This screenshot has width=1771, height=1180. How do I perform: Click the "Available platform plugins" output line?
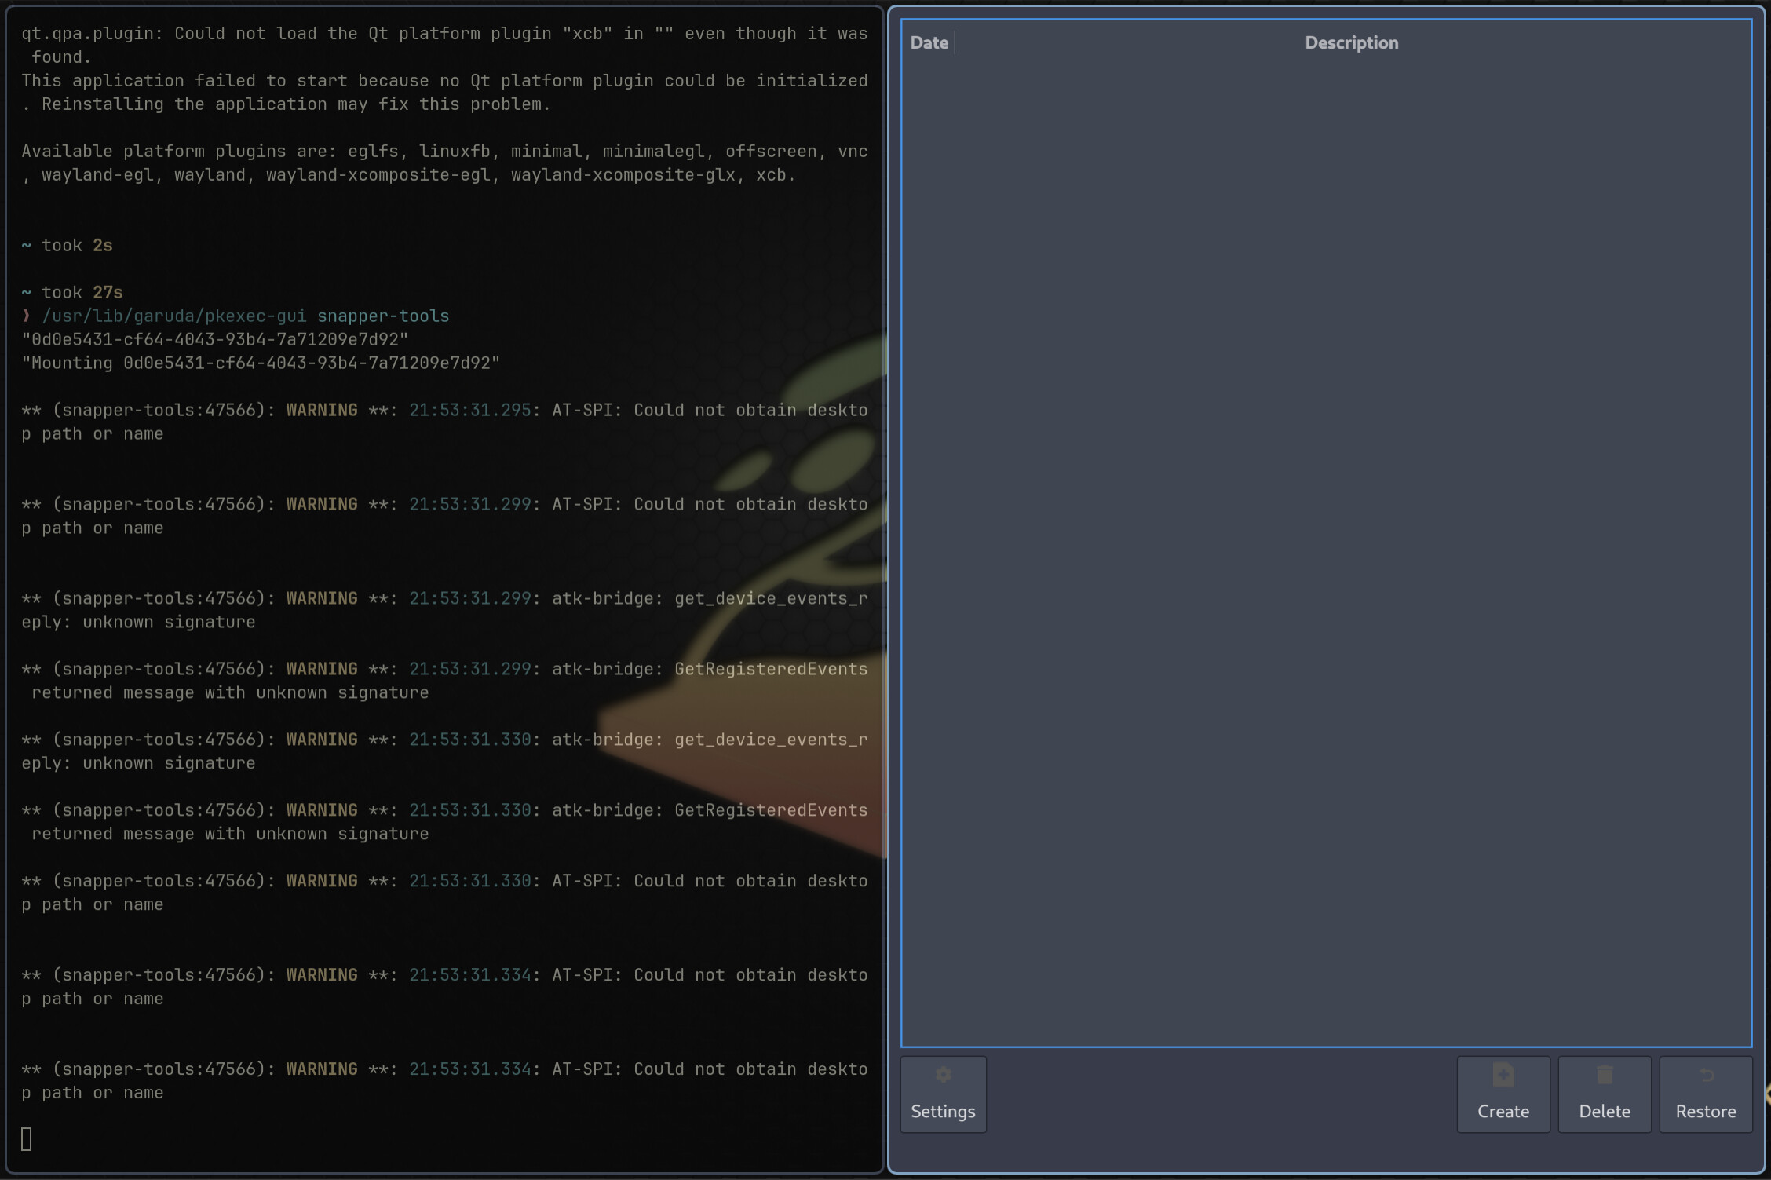coord(444,163)
